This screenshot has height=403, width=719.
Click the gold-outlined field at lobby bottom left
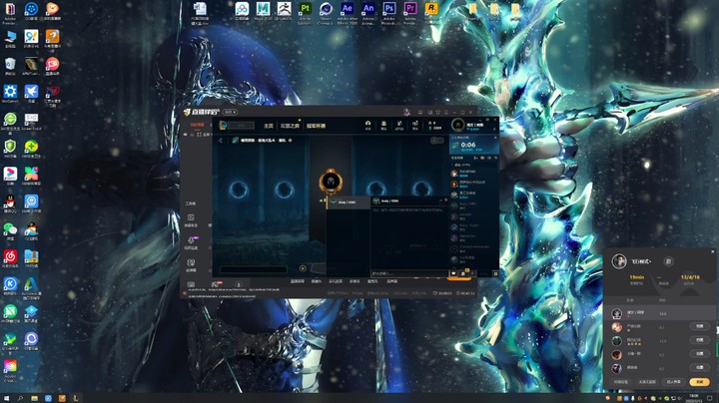coord(254,269)
